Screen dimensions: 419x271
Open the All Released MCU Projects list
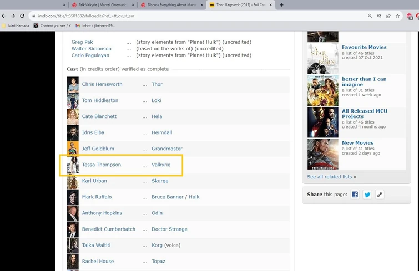click(x=365, y=114)
